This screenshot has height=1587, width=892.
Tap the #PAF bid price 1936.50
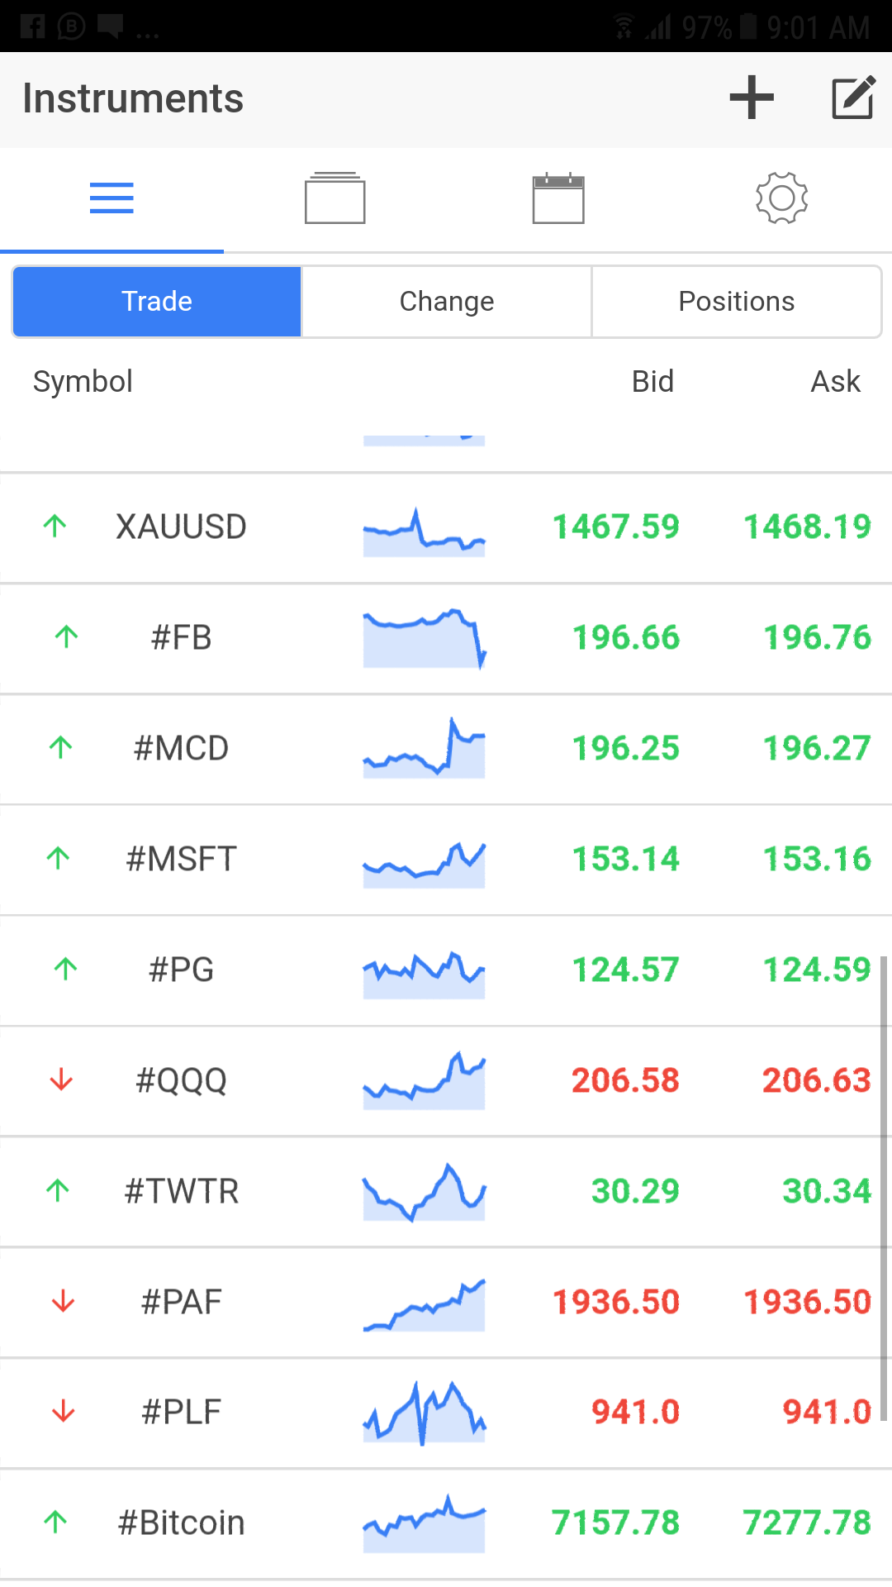[x=615, y=1302]
